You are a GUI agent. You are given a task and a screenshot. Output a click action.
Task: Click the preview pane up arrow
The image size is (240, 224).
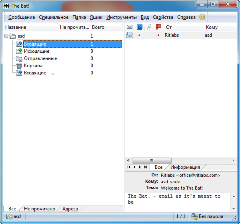(234, 196)
